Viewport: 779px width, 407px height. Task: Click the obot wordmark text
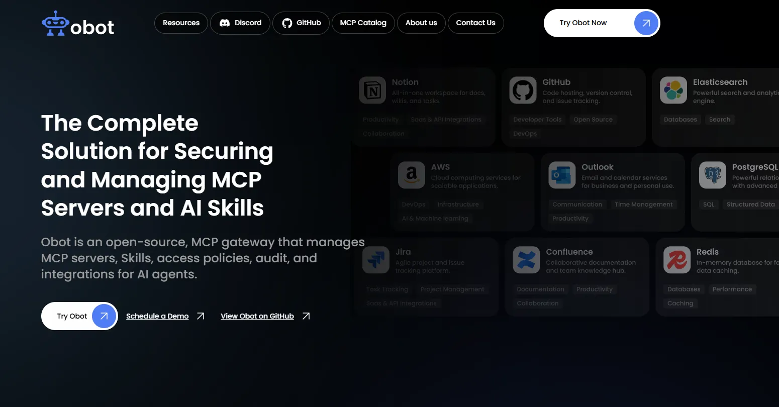tap(92, 28)
